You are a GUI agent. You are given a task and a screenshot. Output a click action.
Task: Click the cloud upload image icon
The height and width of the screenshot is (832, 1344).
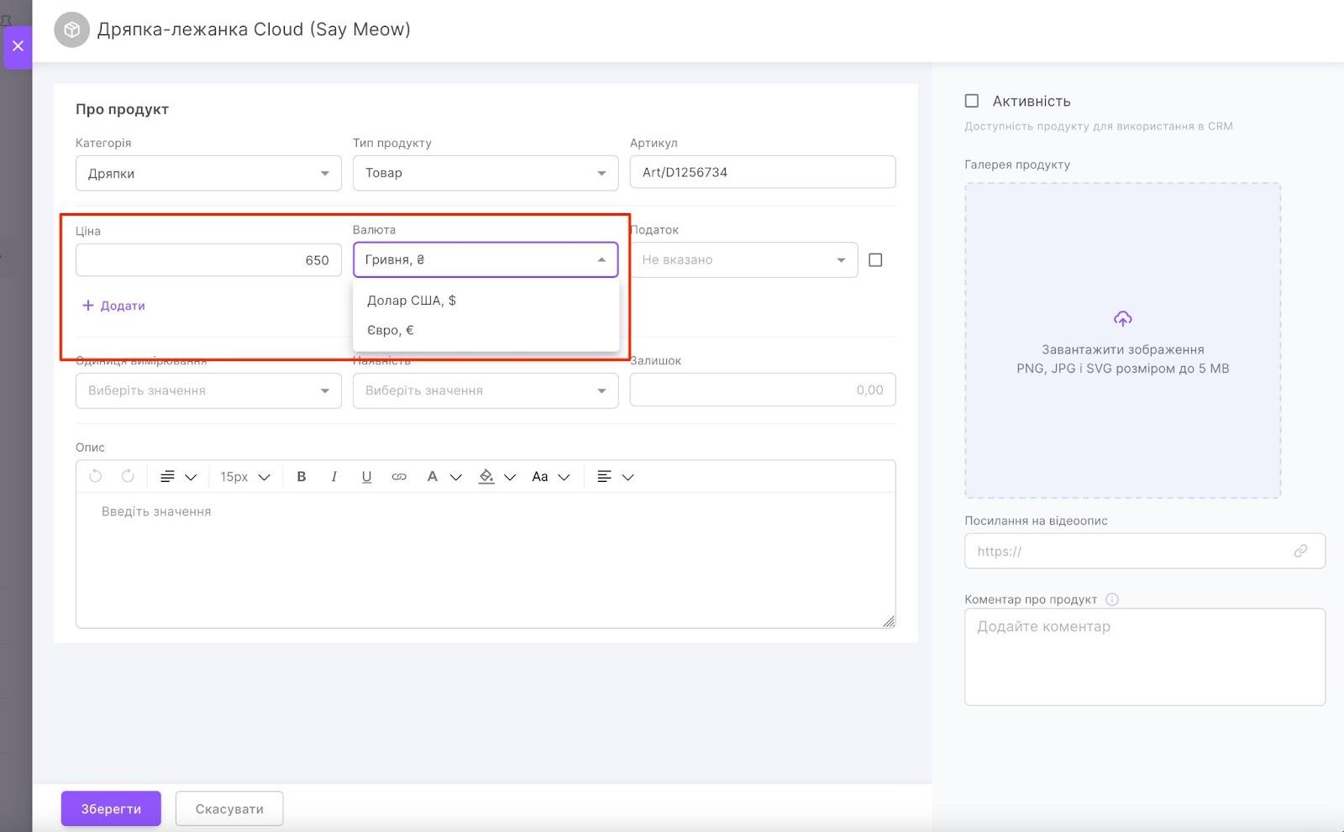1122,319
